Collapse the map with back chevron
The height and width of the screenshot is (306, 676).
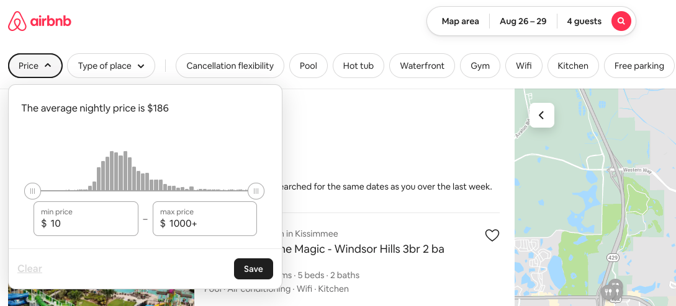tap(541, 115)
